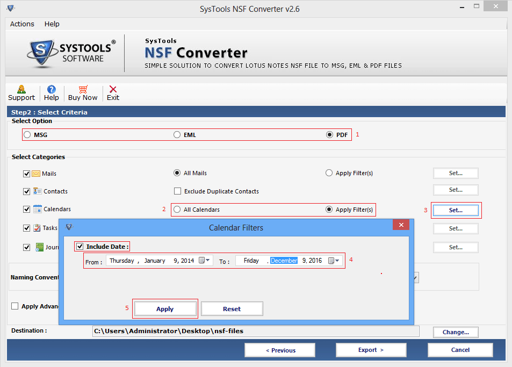Viewport: 512px width, 367px height.
Task: Toggle the Journal checkbox
Action: [27, 247]
